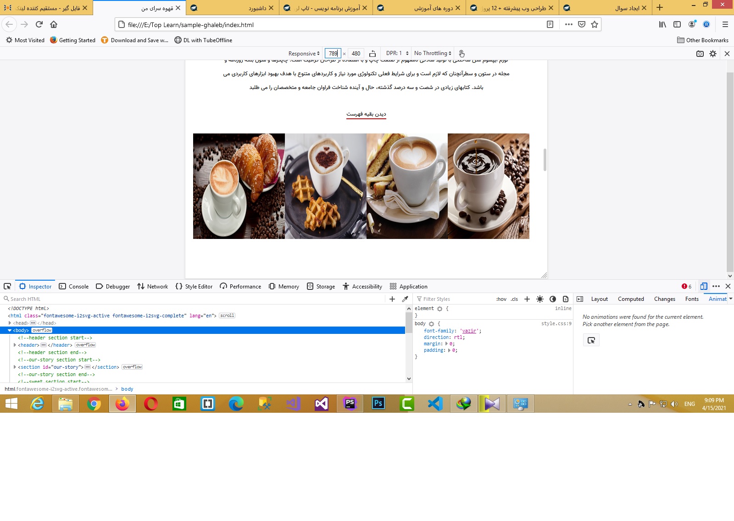Click the Filter Styles field

click(x=454, y=299)
